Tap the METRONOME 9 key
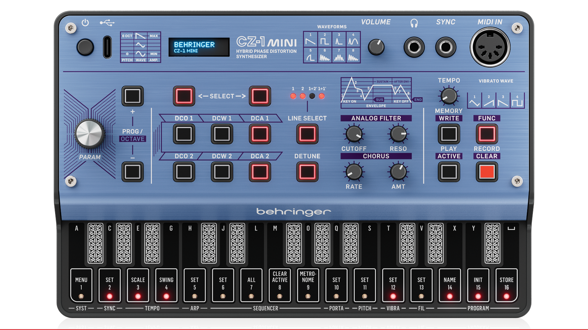This screenshot has width=588, height=330. click(x=308, y=285)
